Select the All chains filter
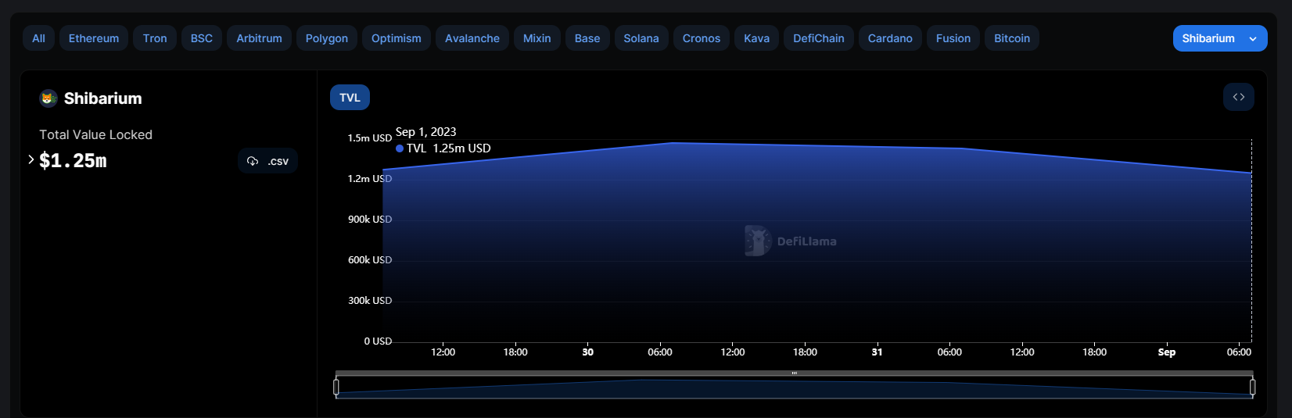This screenshot has height=418, width=1292. (38, 38)
